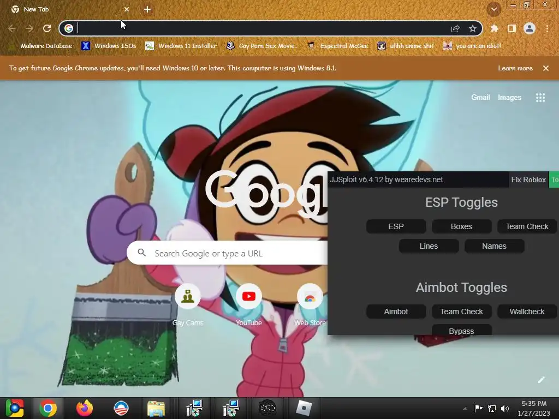Toggle Bypass in Aimbot Toggles

click(461, 330)
